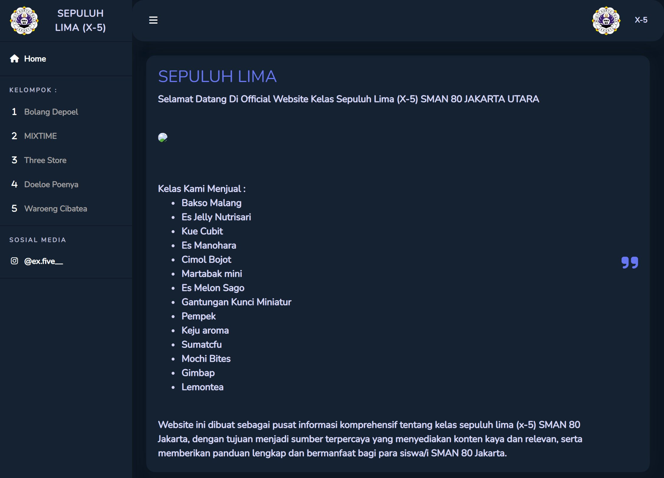Click the Bakso Malang list item
The image size is (664, 478).
[x=211, y=203]
